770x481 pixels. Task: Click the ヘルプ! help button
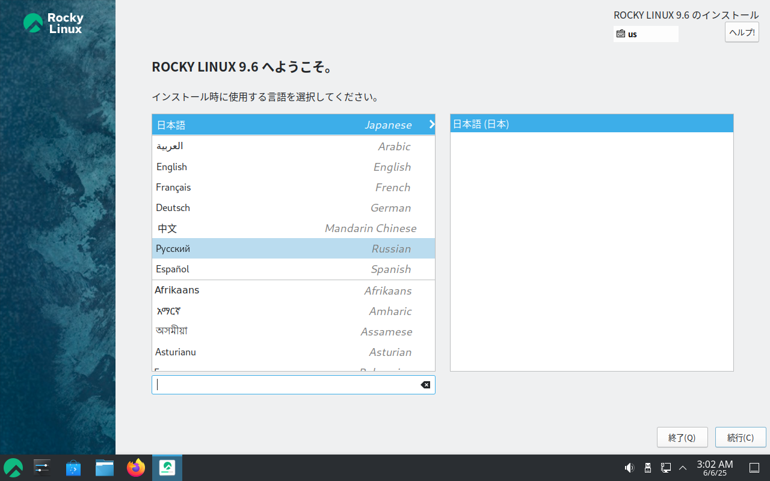tap(742, 32)
